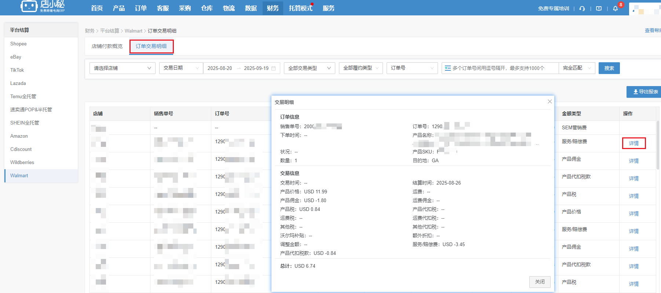
Task: Expand the 请选择店铺 store dropdown
Action: coord(122,68)
